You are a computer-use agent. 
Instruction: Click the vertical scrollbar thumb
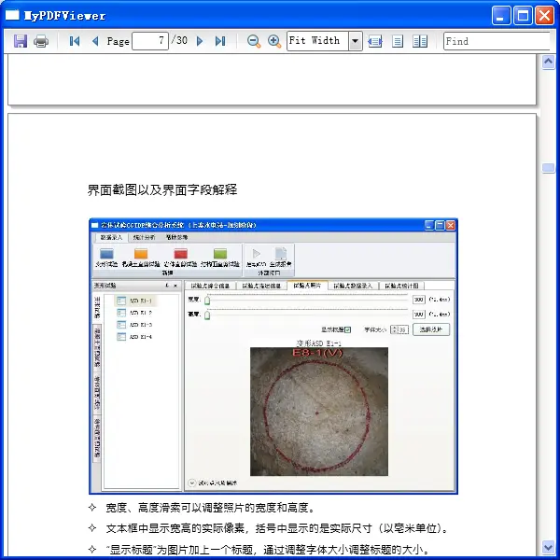548,168
